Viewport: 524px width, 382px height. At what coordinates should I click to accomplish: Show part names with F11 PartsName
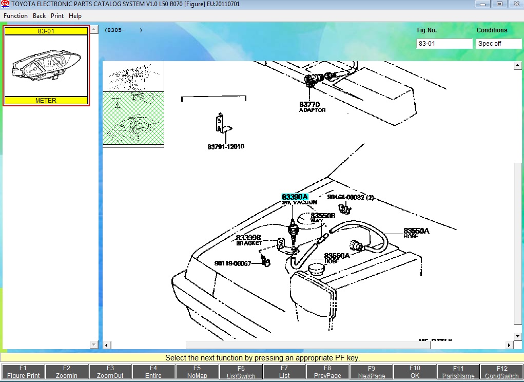(x=458, y=372)
